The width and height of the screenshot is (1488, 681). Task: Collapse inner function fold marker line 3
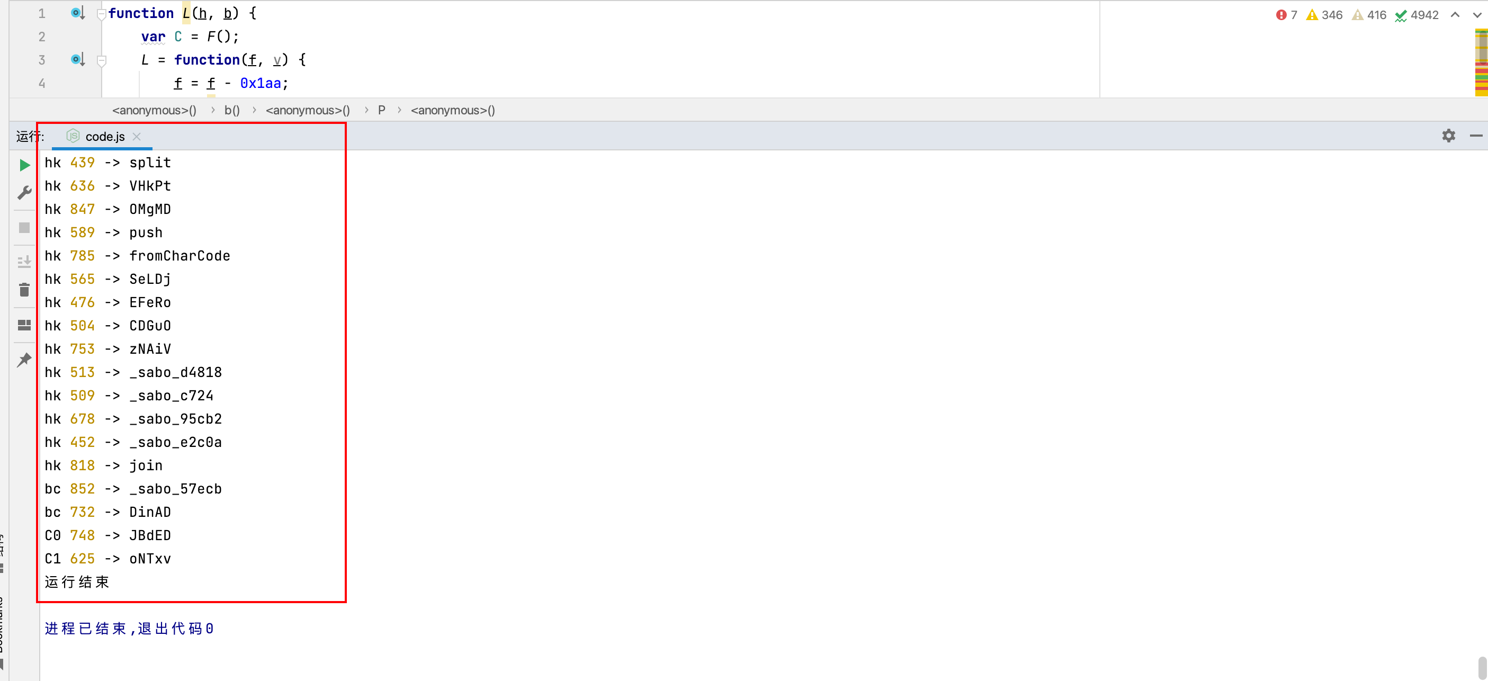[x=102, y=60]
